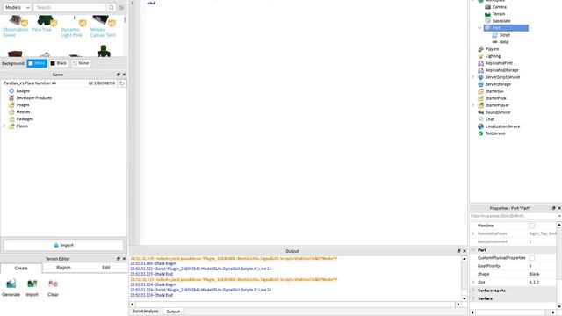Viewport: 562px width, 316px height.
Task: Click the Import button in Game panel
Action: (x=63, y=245)
